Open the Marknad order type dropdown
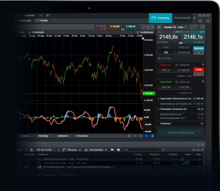The height and width of the screenshot is (191, 220). pos(199,53)
